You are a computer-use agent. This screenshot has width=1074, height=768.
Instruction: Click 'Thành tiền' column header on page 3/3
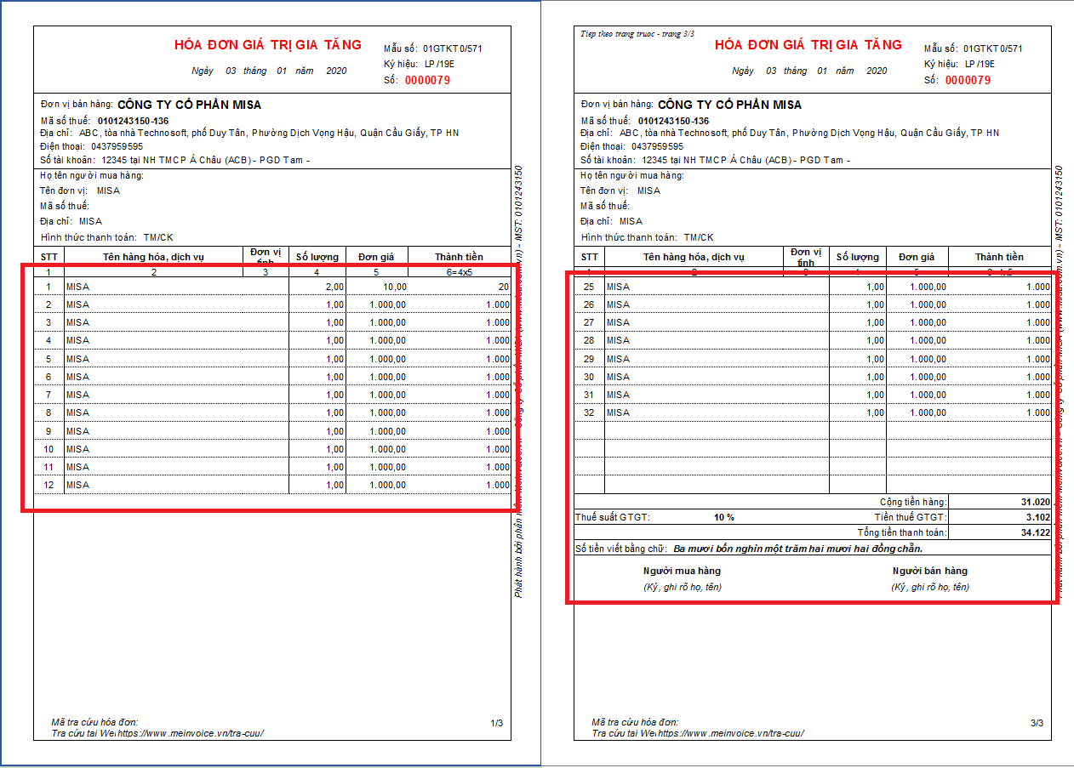(1000, 257)
